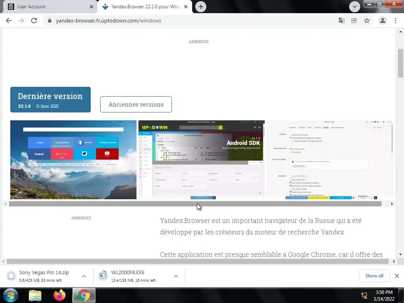
Task: Click Sony Vegas Pro 14.zip download
Action: coord(44,276)
